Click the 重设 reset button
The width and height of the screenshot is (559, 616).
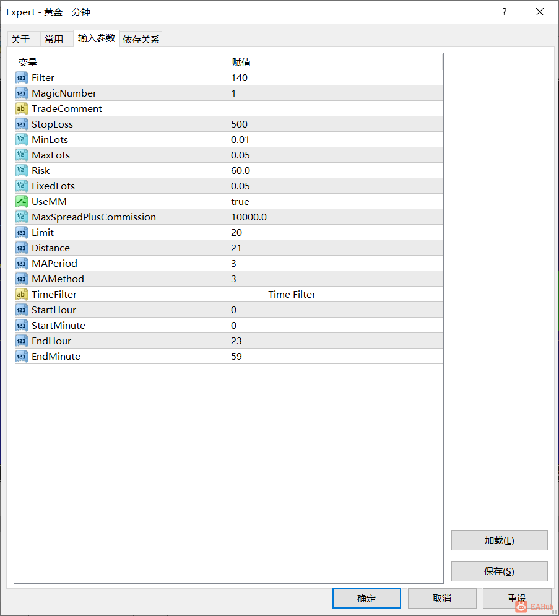[517, 598]
